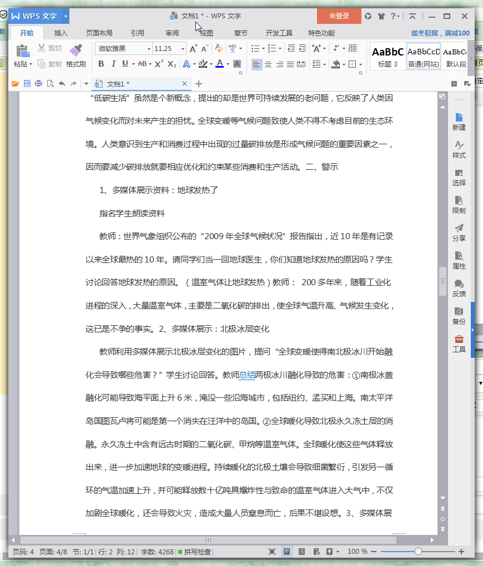
Task: Add new document tab with plus
Action: pos(199,84)
